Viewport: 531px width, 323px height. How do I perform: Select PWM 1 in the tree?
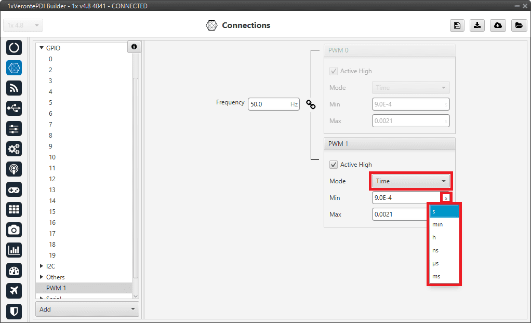tap(56, 288)
